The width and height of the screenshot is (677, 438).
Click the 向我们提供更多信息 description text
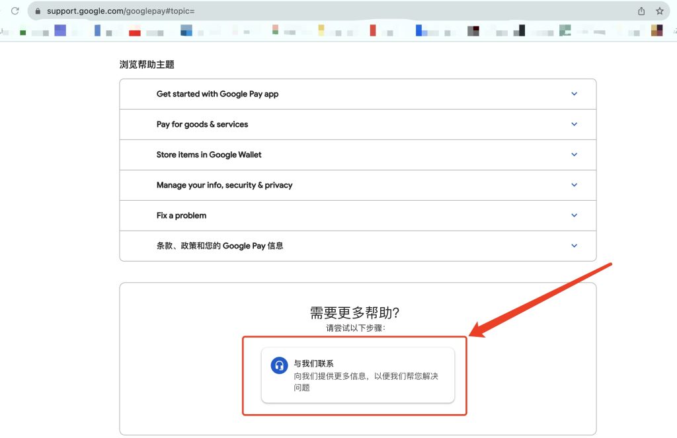click(366, 377)
